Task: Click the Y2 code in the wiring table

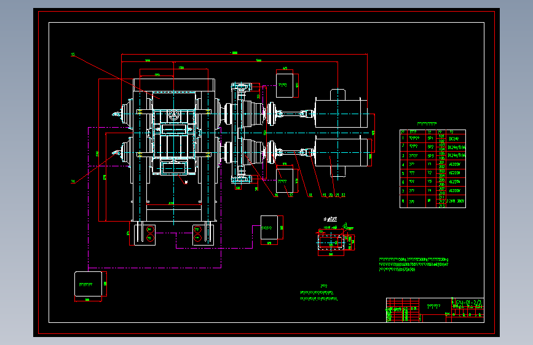Action: [x=429, y=172]
